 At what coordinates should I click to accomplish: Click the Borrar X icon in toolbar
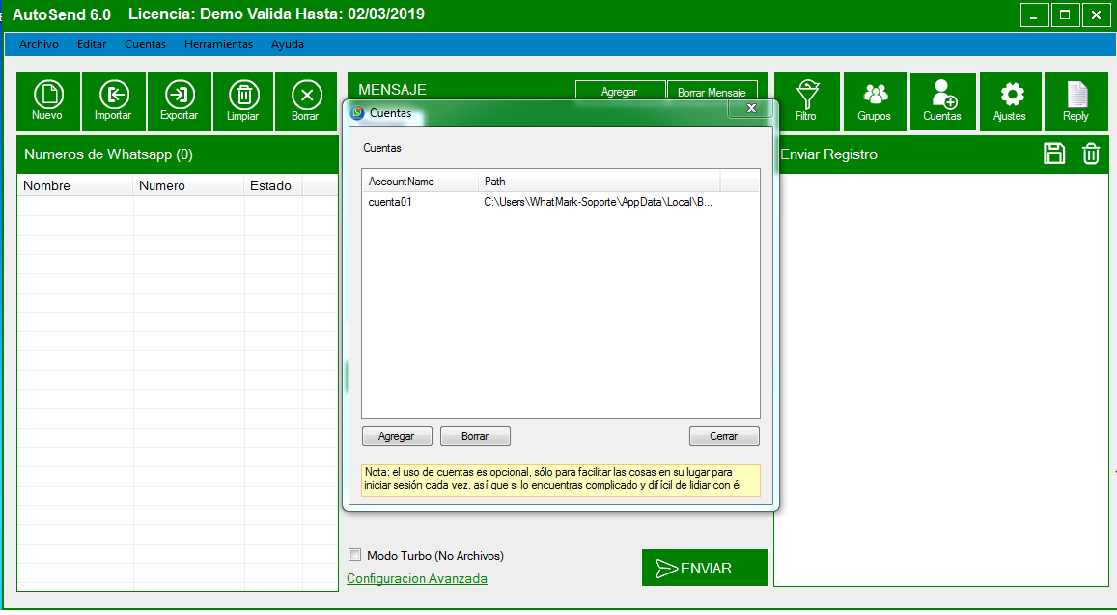coord(306,101)
